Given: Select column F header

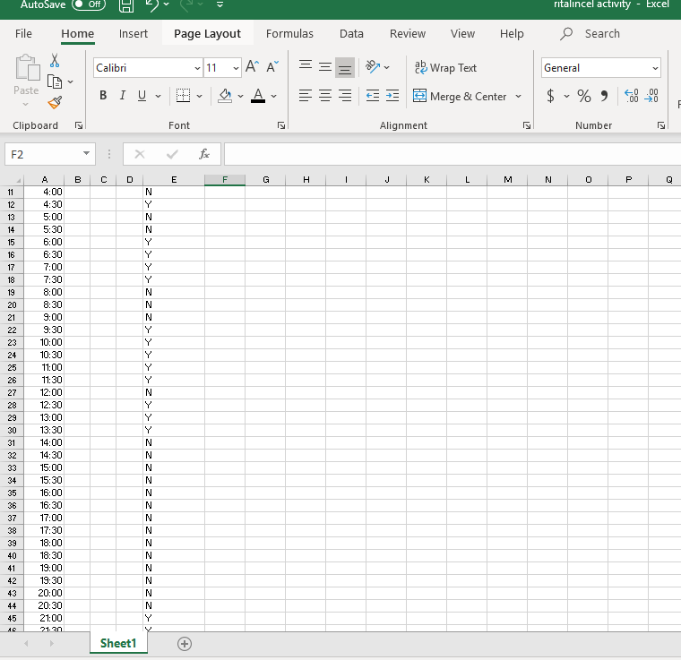Looking at the screenshot, I should click(x=225, y=180).
